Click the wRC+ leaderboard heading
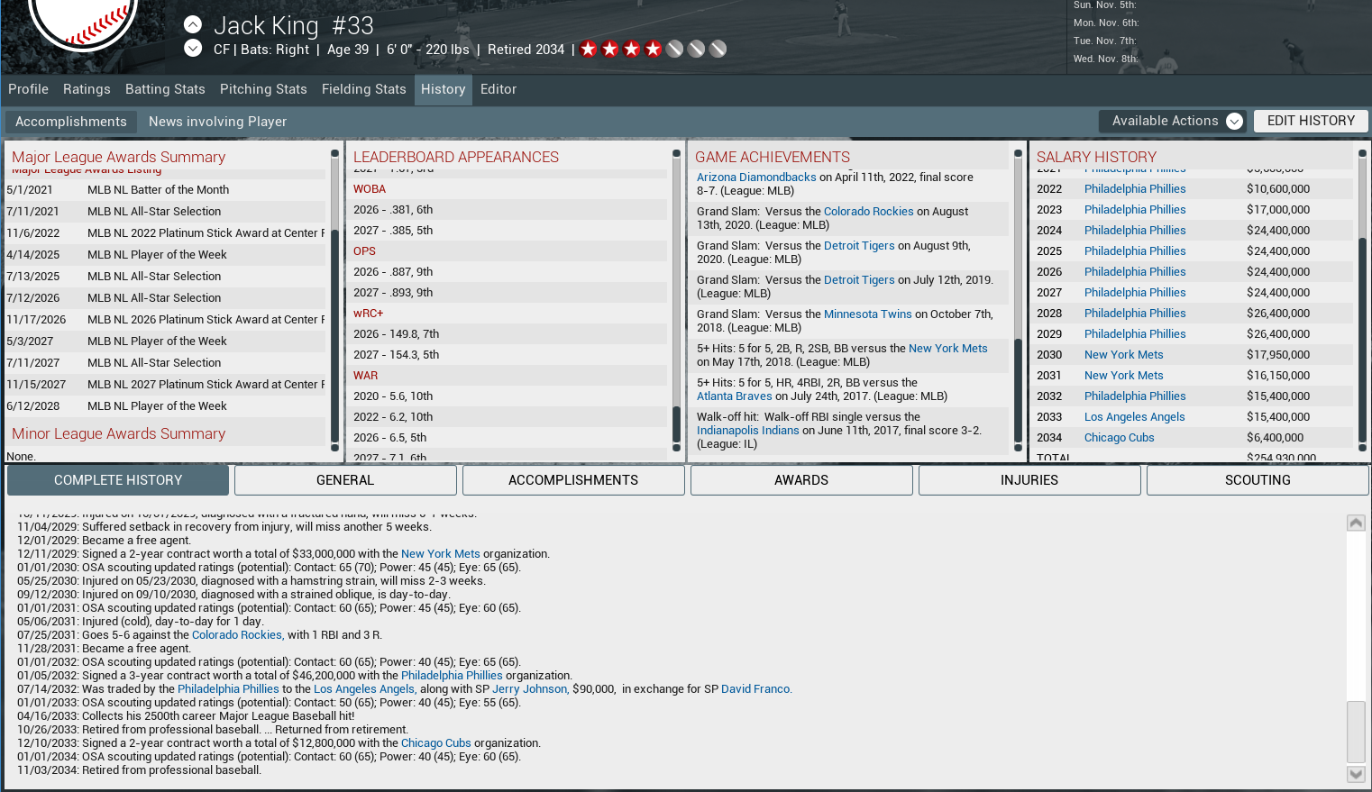This screenshot has width=1372, height=792. pos(369,314)
